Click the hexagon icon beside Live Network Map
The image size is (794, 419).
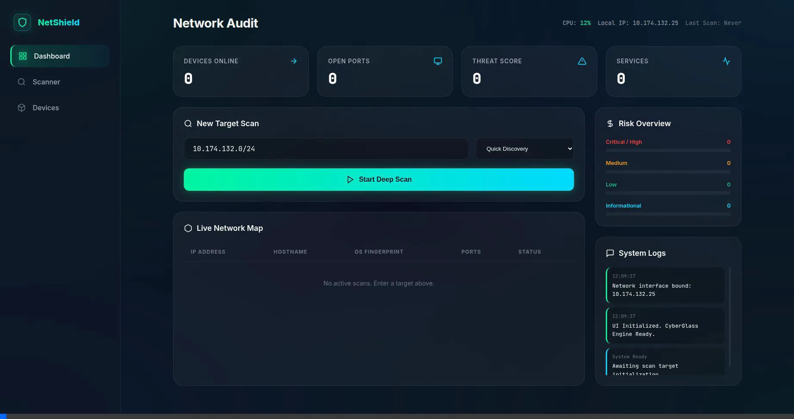(x=188, y=228)
